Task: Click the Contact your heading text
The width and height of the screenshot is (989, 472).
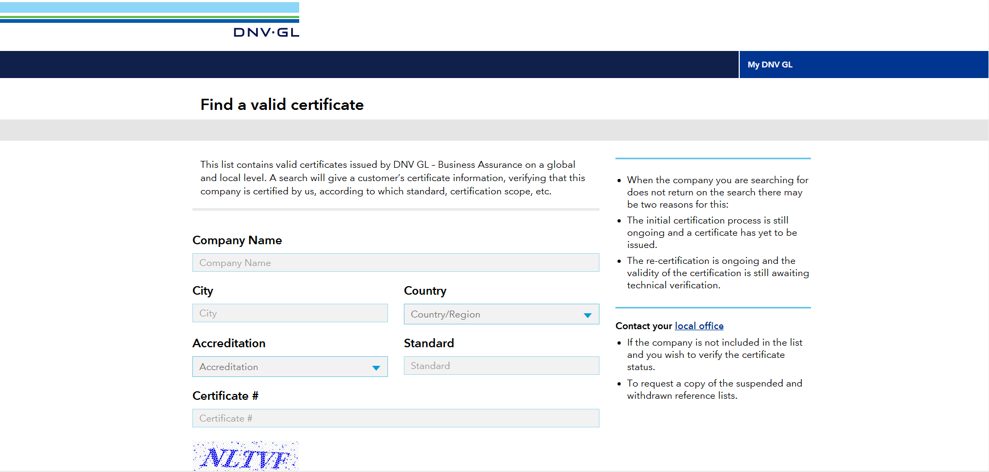Action: tap(644, 326)
